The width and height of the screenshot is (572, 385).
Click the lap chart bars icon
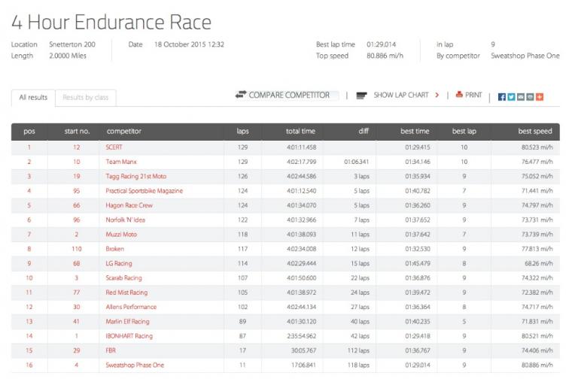361,95
